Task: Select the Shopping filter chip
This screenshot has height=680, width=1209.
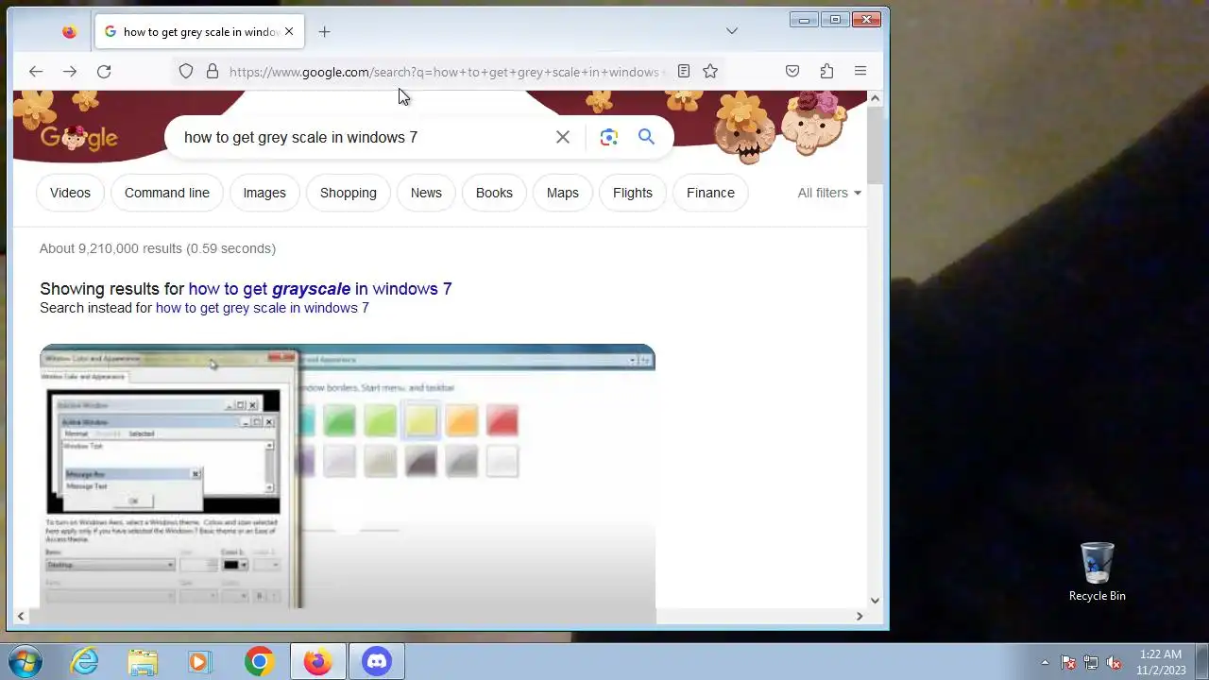Action: pos(349,193)
